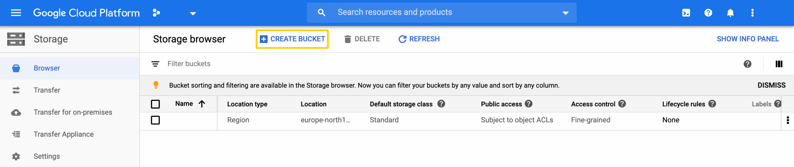
Task: Open the help question mark icon in header
Action: point(708,13)
